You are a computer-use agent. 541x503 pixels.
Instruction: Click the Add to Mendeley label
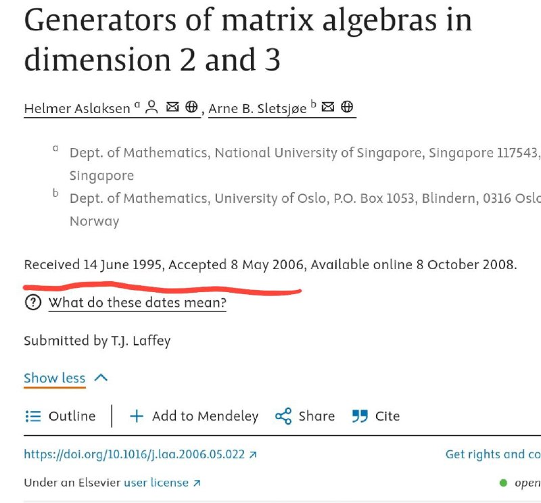tap(206, 416)
